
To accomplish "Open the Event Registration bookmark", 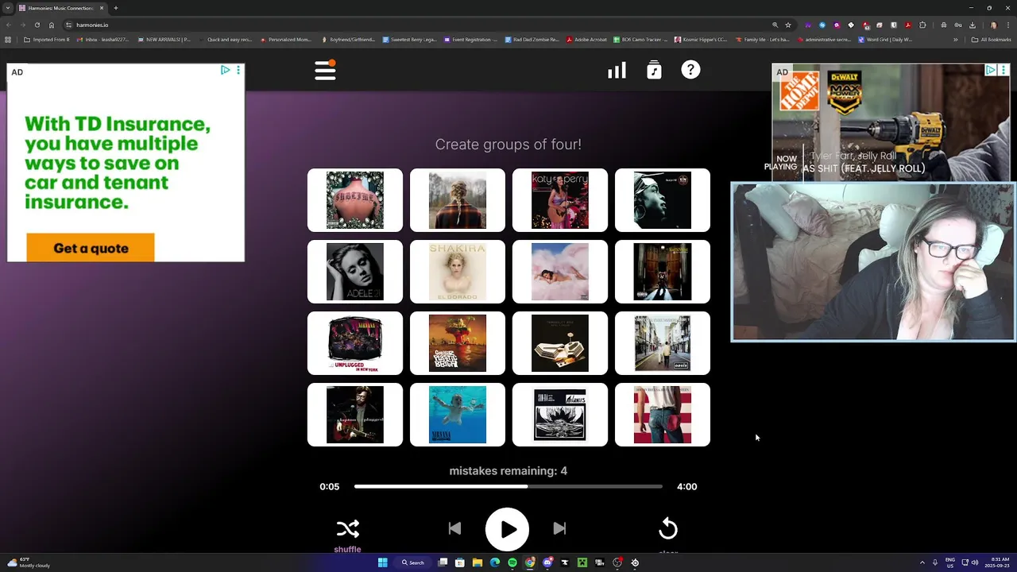I will click(x=471, y=39).
